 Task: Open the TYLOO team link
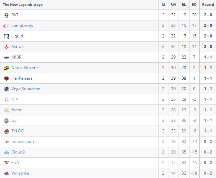[18, 131]
